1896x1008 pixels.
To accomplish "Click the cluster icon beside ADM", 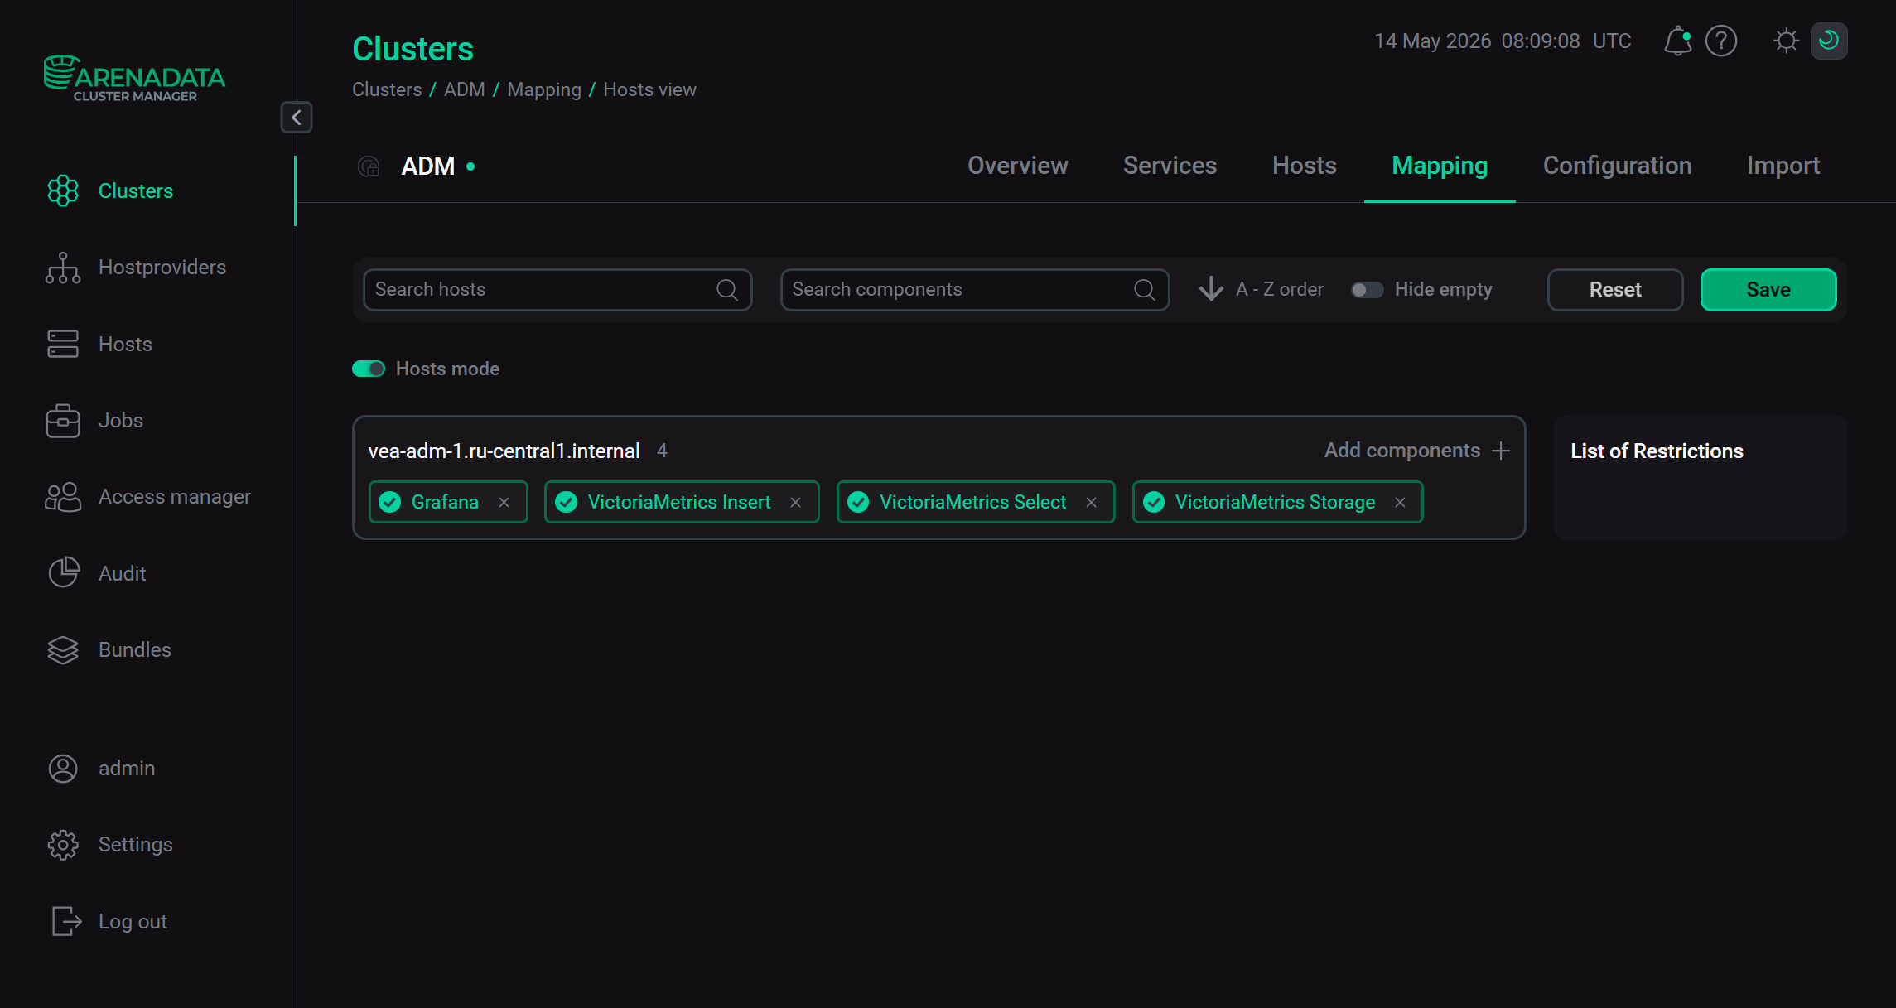I will coord(369,166).
